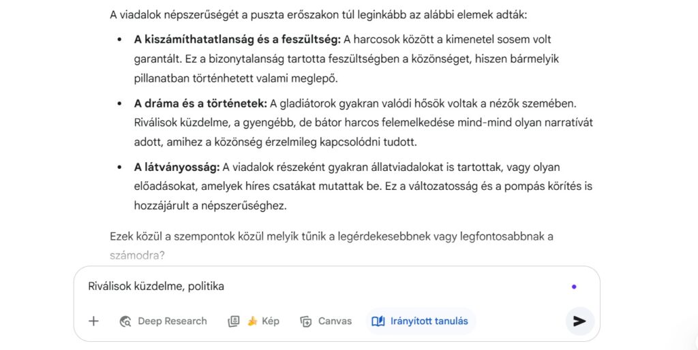Click the bullet point before 'A látványosság'
The width and height of the screenshot is (698, 350).
pyautogui.click(x=119, y=168)
